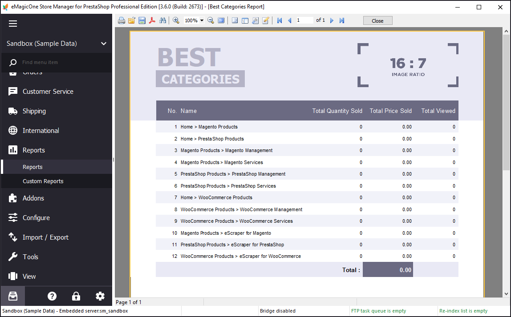
Task: Click the sidebar splitter handle
Action: coord(114,160)
